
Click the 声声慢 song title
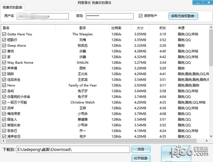(x=12, y=68)
